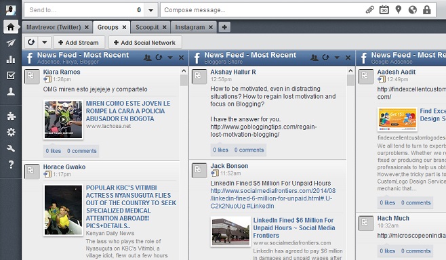This screenshot has width=446, height=260.
Task: Open the App Directory puzzle piece icon
Action: [x=11, y=116]
